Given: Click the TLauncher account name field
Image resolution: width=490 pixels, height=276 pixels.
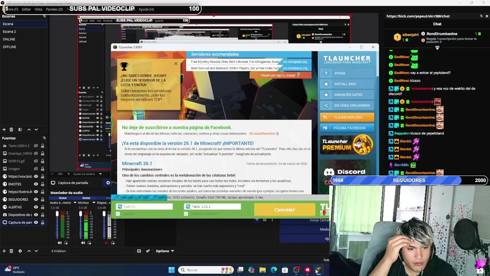Looking at the screenshot, I should pyautogui.click(x=144, y=207).
